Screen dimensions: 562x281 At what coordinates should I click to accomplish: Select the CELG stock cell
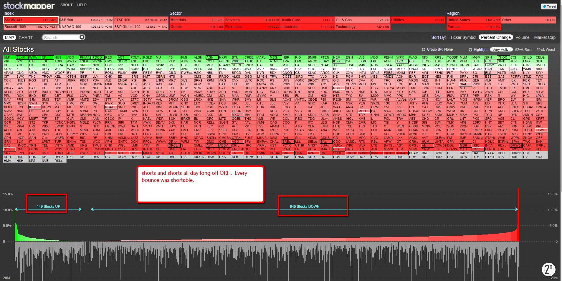[541, 58]
